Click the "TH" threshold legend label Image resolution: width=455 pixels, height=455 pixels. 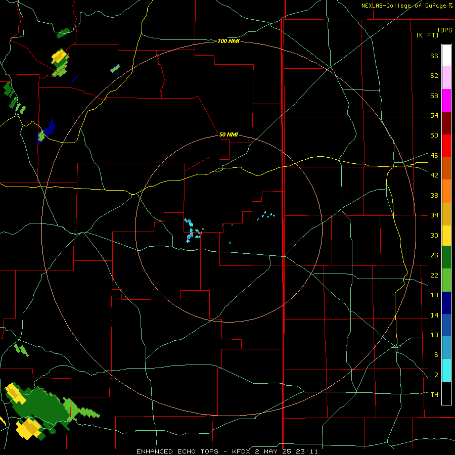pyautogui.click(x=434, y=394)
